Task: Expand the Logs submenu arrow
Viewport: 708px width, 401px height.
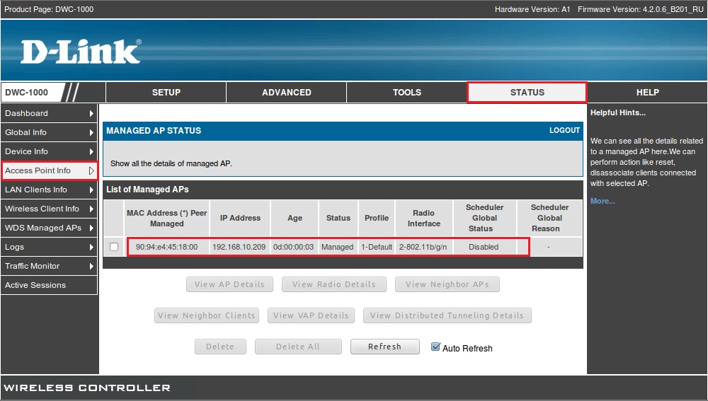Action: pos(91,247)
